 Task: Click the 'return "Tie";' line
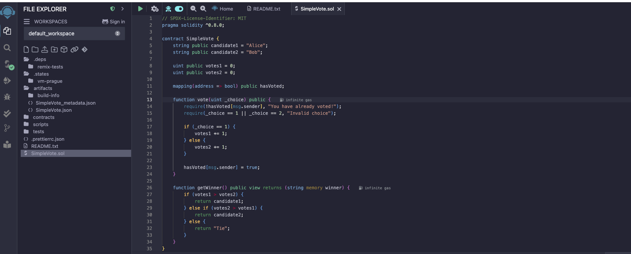pyautogui.click(x=212, y=228)
